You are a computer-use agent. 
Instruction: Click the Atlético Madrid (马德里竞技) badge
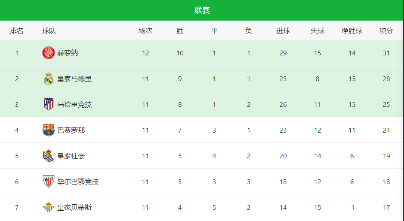click(49, 104)
